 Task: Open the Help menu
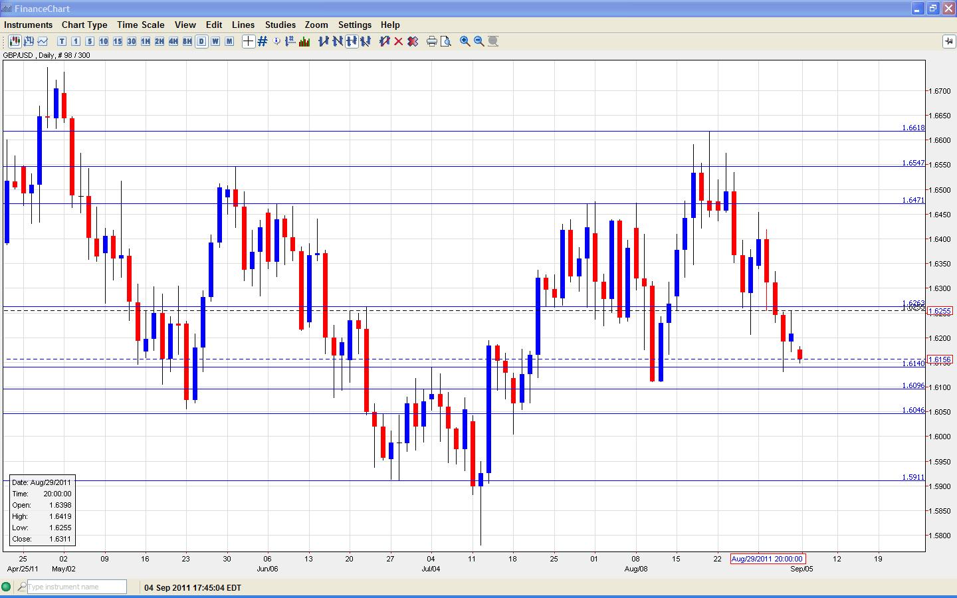(390, 25)
